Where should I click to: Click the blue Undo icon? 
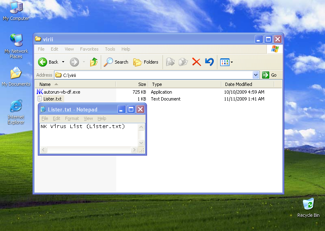[x=209, y=62]
